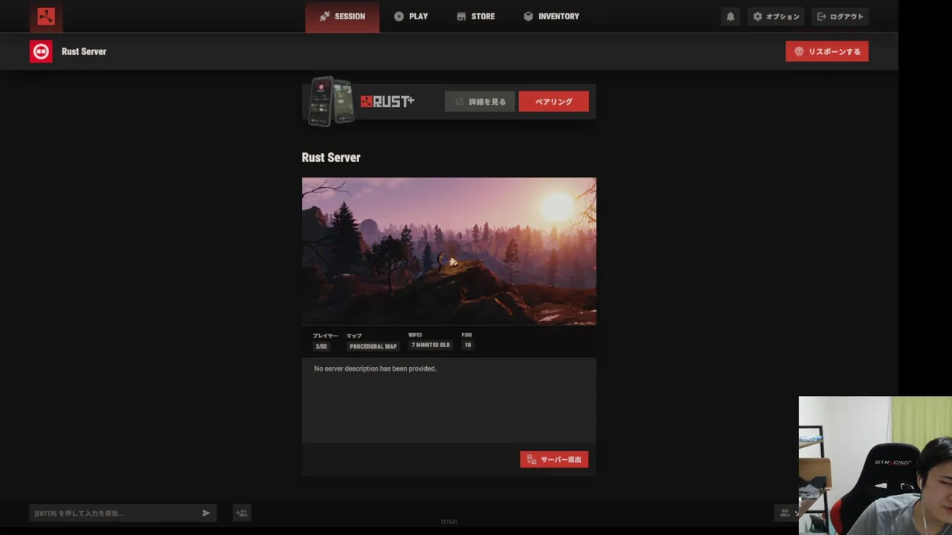Click the PROCEDURAL MAP value
This screenshot has width=952, height=535.
coord(373,346)
